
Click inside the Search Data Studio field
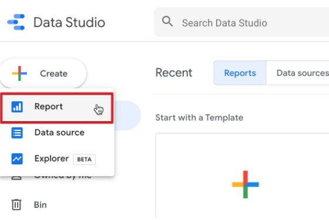(x=241, y=22)
